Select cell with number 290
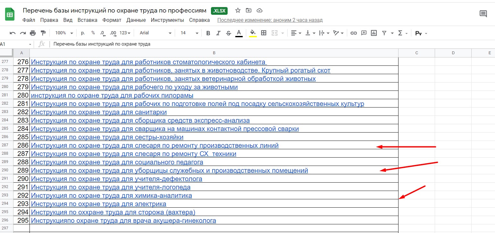The height and width of the screenshot is (233, 495). [21, 179]
